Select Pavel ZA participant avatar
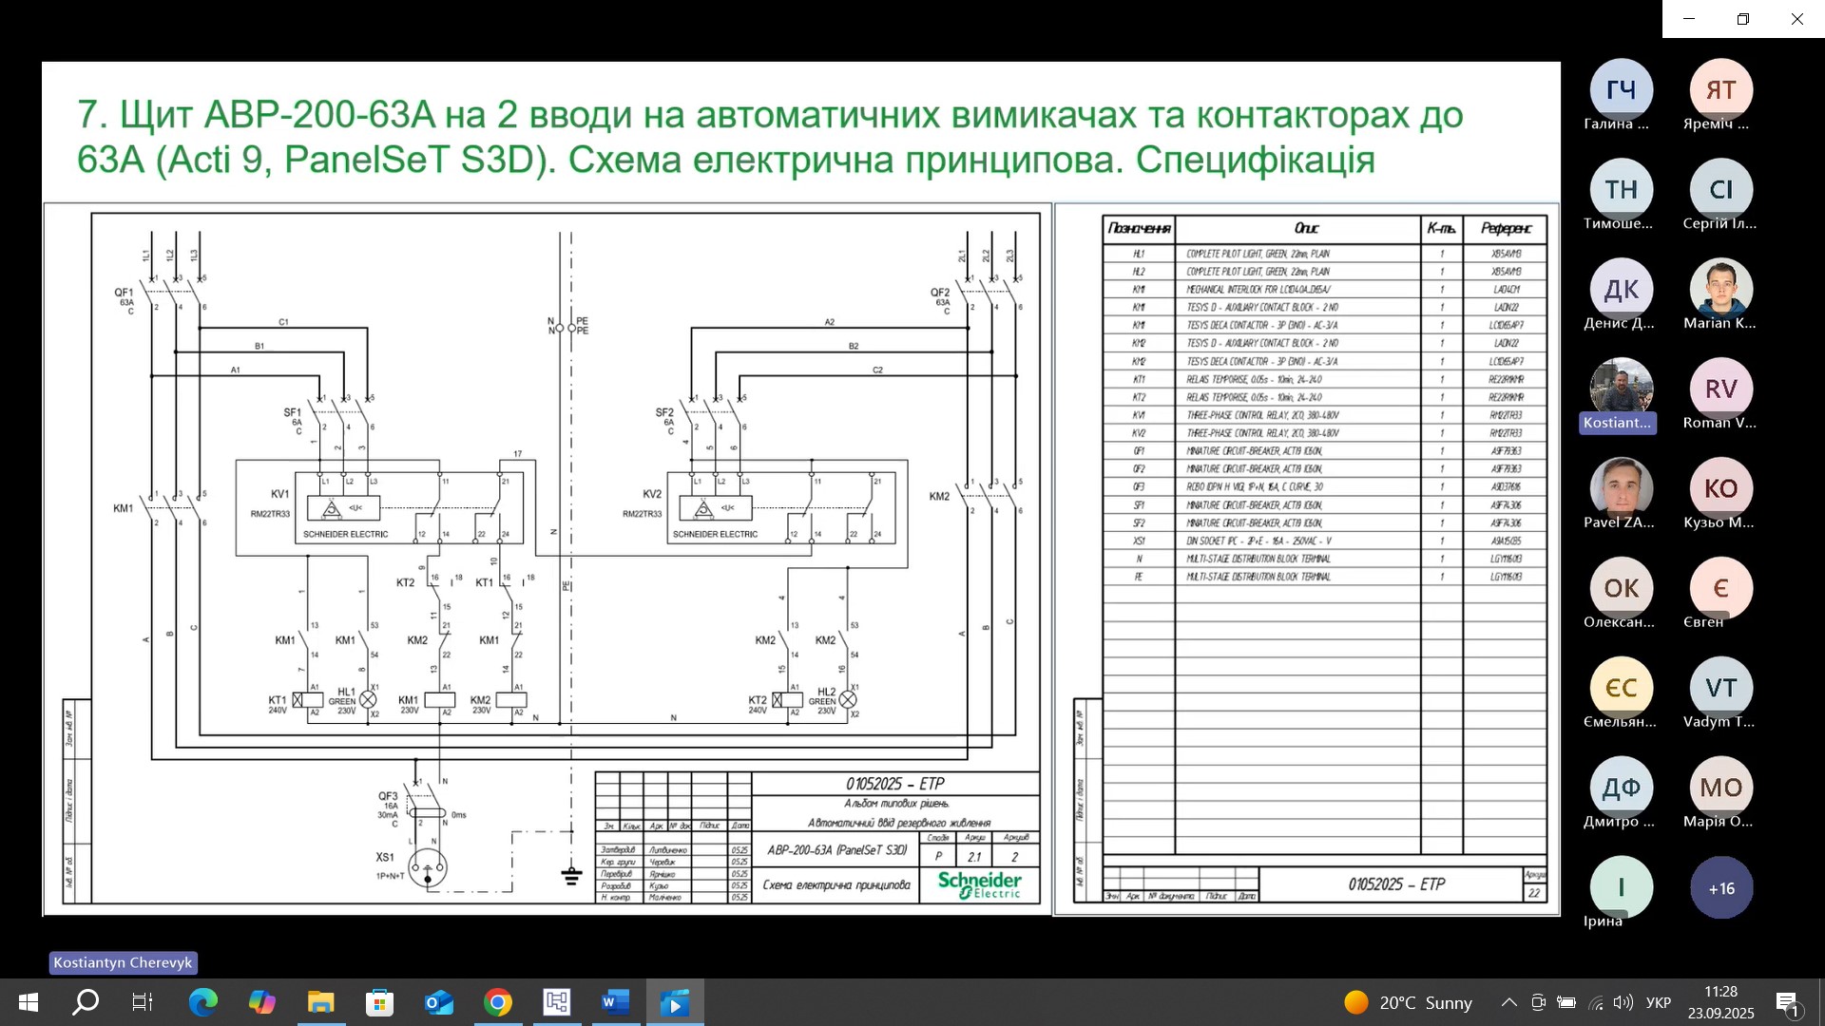Screen dimensions: 1825x1026 (x=1621, y=488)
